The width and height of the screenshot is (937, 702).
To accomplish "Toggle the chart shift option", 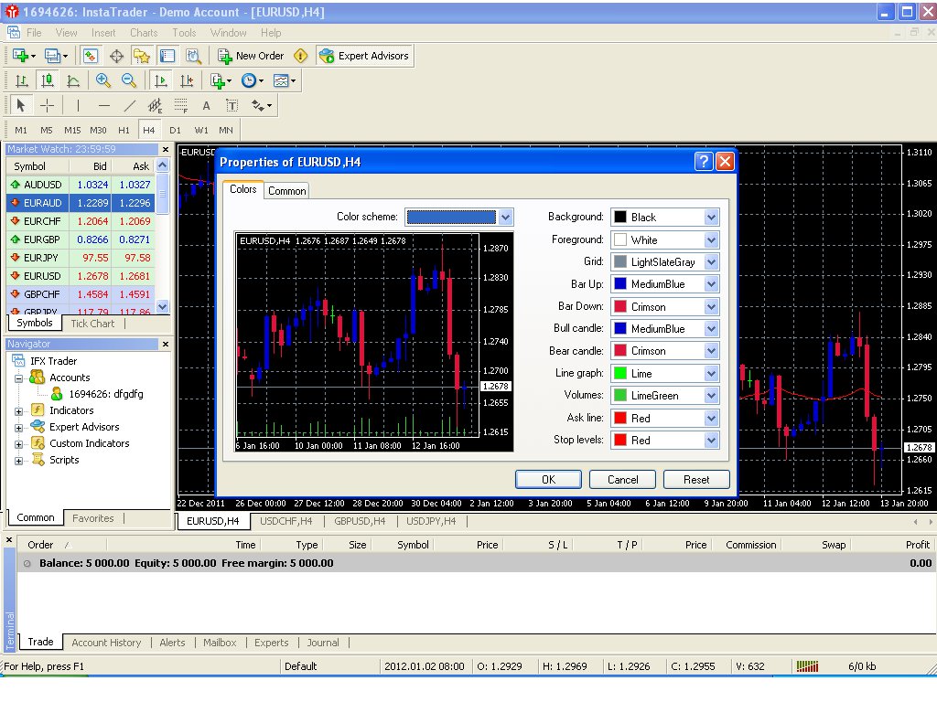I will point(188,80).
